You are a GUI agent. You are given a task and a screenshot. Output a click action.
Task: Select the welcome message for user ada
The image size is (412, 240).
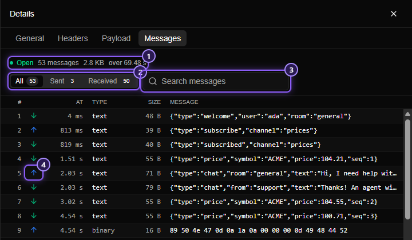(202, 116)
